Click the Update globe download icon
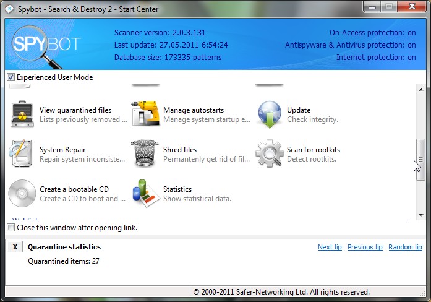This screenshot has width=431, height=302. tap(270, 114)
